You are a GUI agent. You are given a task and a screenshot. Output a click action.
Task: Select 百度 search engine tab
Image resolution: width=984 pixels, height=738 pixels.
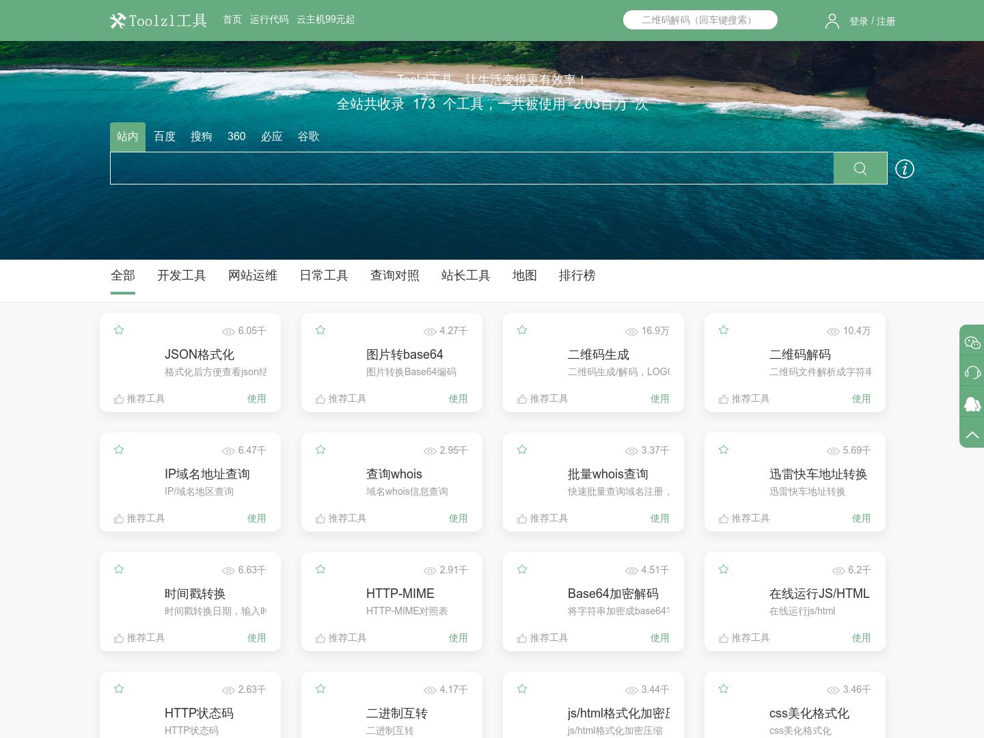(165, 137)
